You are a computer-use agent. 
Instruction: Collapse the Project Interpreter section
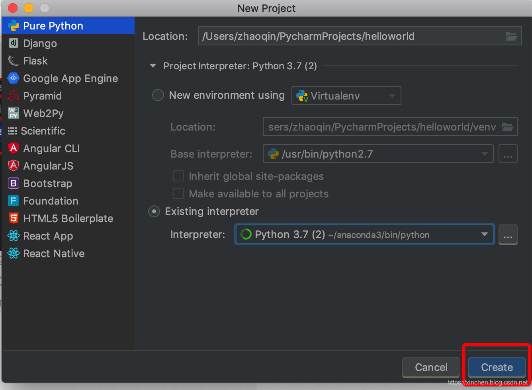[153, 66]
